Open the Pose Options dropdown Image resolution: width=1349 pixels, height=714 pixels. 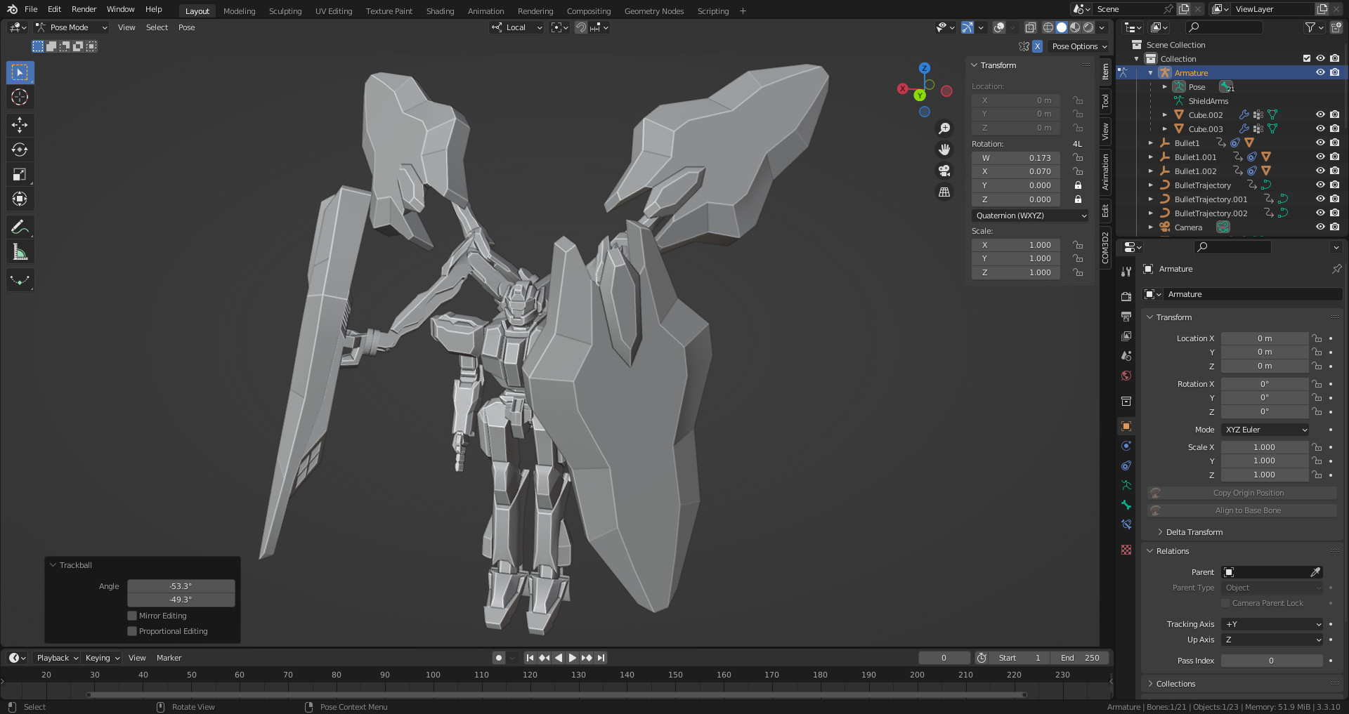point(1079,46)
